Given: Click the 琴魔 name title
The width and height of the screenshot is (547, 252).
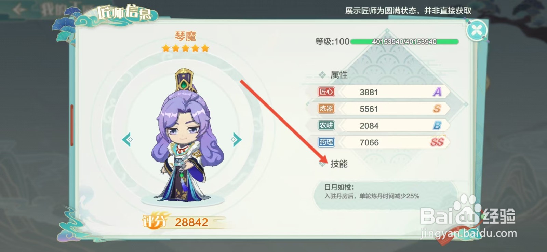Looking at the screenshot, I should (185, 36).
